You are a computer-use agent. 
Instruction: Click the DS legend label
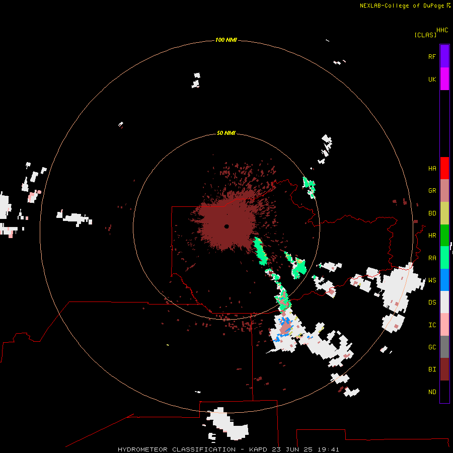tap(432, 303)
